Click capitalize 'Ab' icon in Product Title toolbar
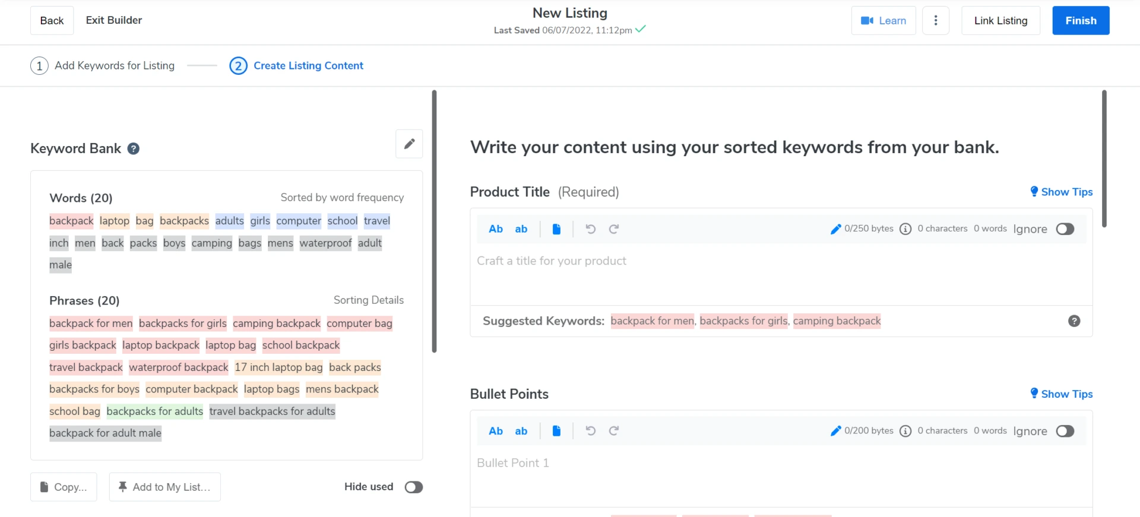 coord(495,229)
